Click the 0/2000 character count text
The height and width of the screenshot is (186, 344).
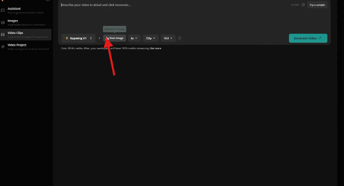[295, 5]
